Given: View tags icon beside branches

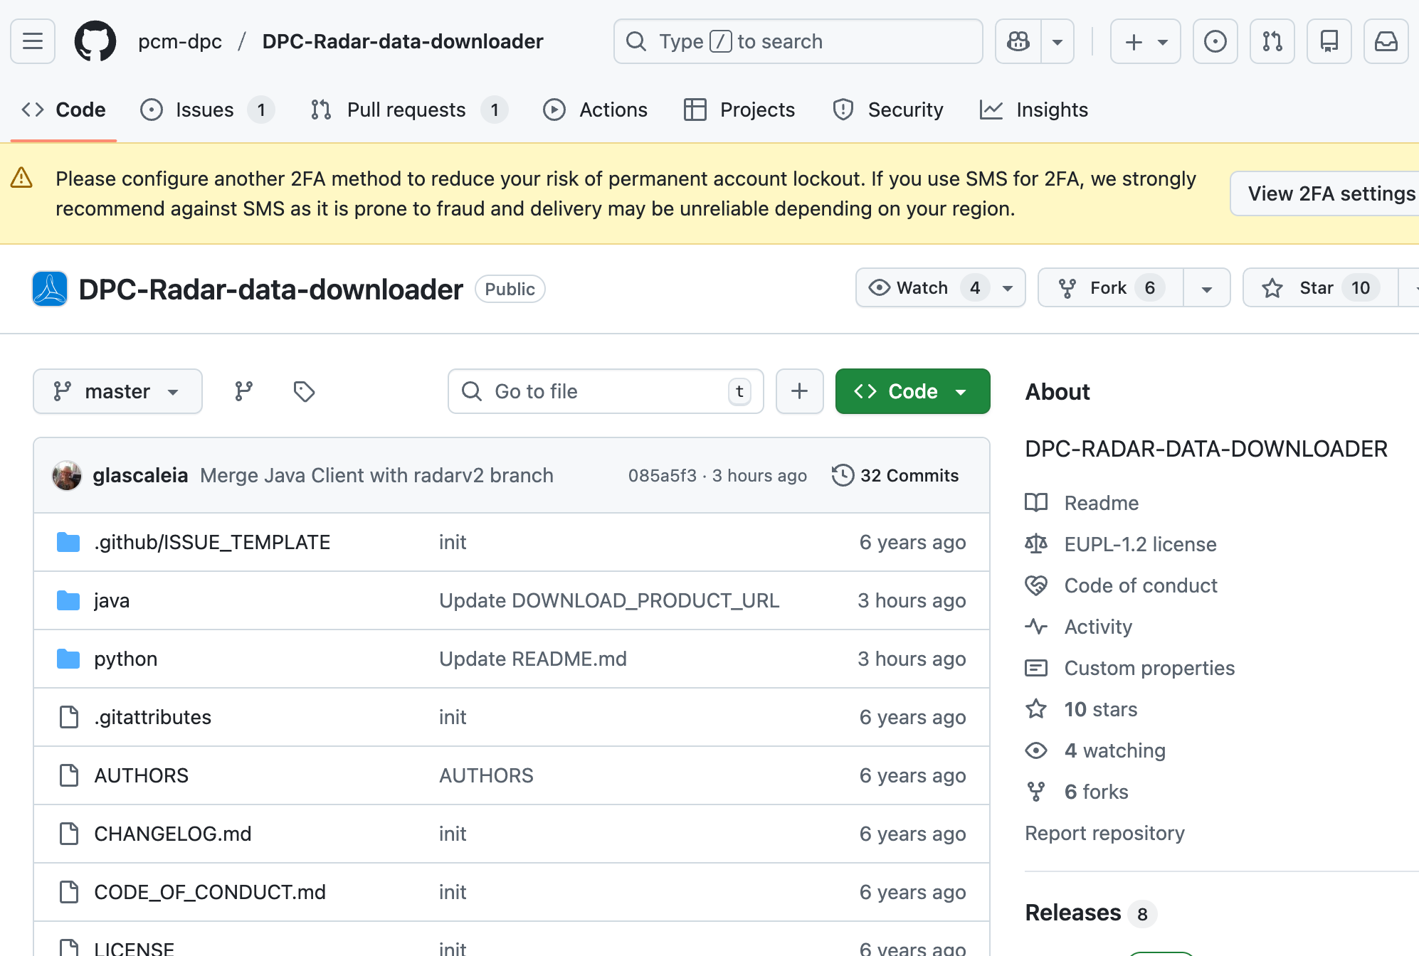Looking at the screenshot, I should point(304,391).
